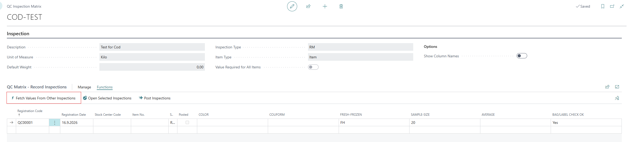Click the Default Weight field
The height and width of the screenshot is (142, 630).
pyautogui.click(x=152, y=67)
